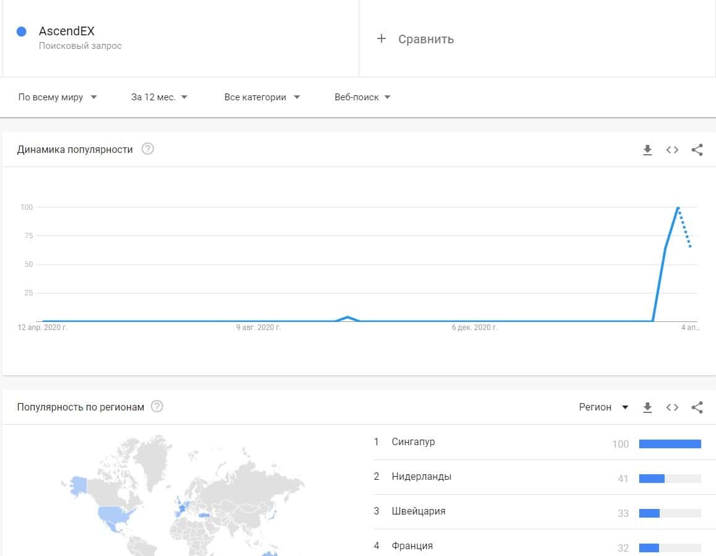Share the popularity dynamics chart

tap(697, 150)
